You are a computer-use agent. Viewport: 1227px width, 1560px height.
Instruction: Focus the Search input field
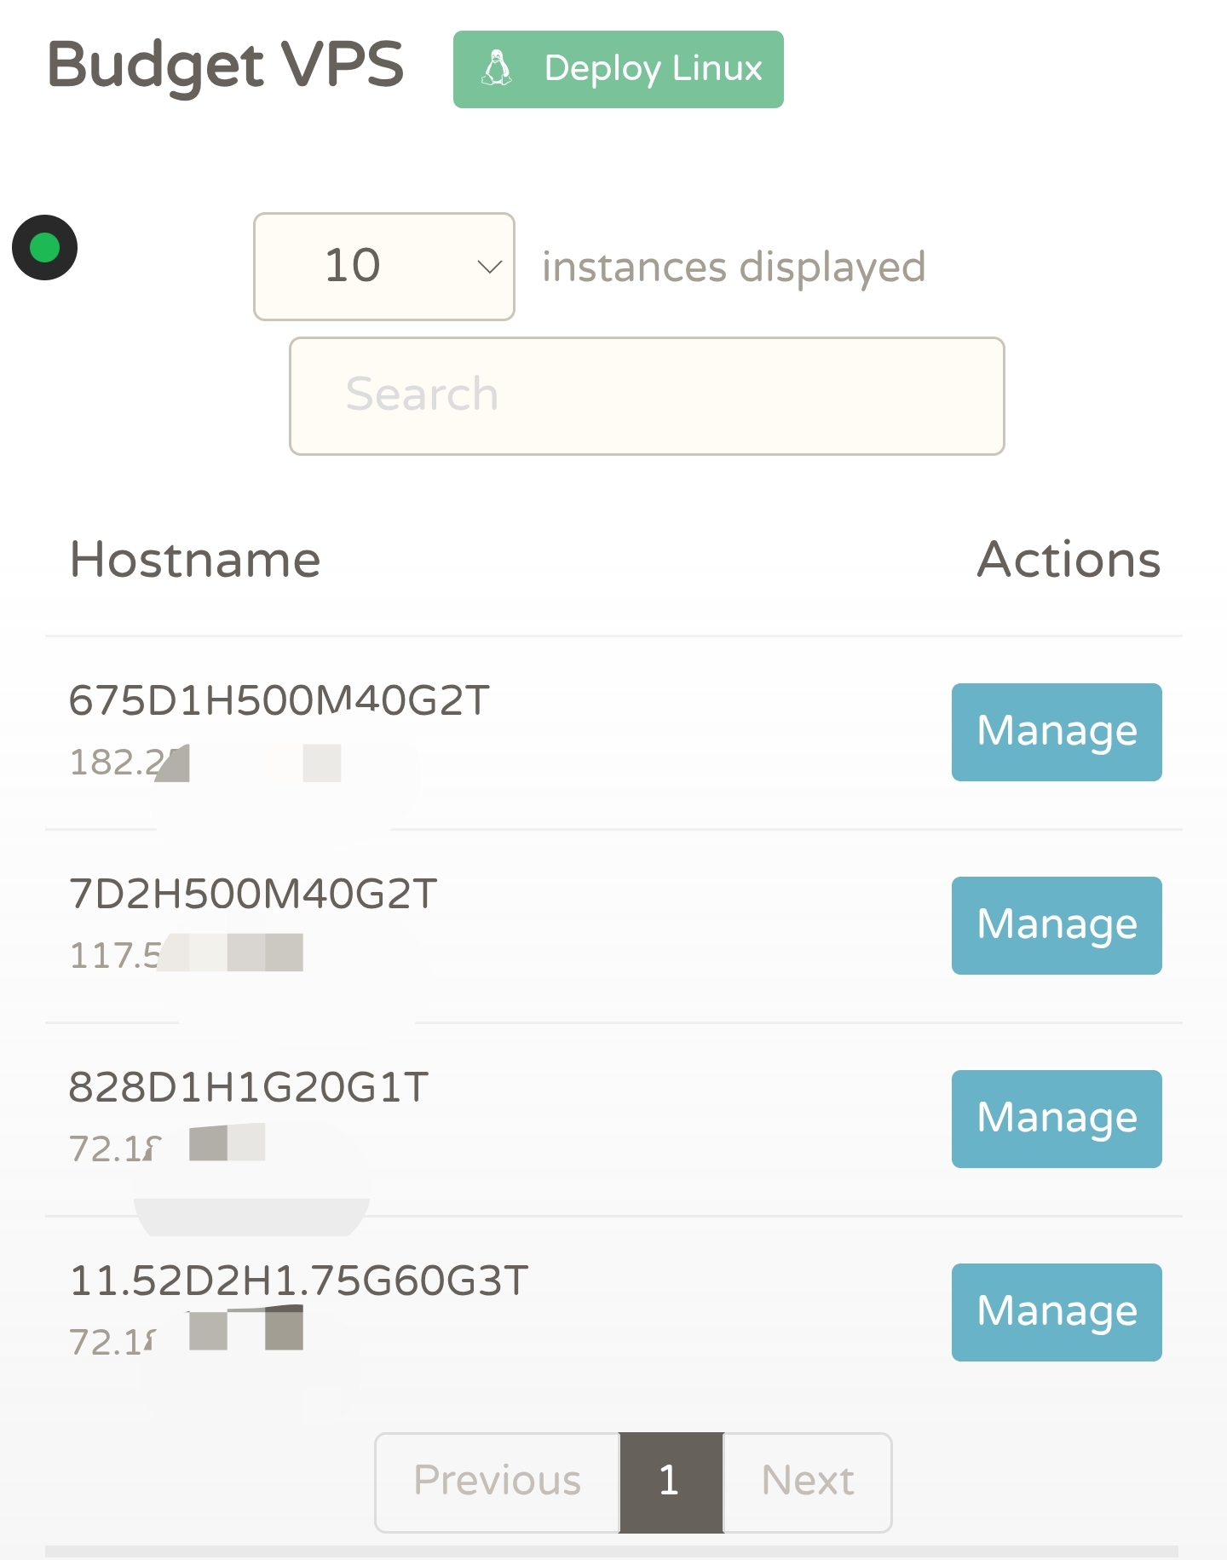[x=647, y=396]
